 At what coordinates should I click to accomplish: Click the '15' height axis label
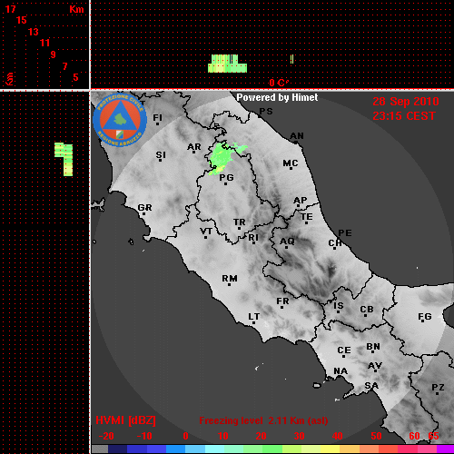click(x=22, y=20)
